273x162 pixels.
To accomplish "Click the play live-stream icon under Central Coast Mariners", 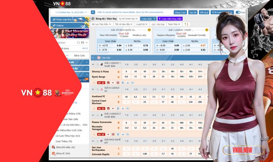I will point(113,109).
